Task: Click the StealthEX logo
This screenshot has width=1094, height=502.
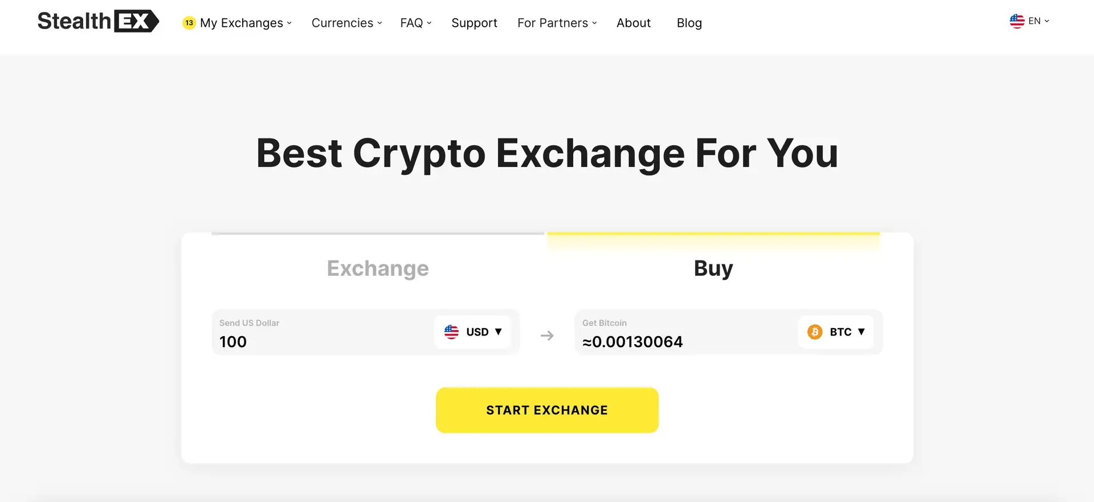Action: (98, 22)
